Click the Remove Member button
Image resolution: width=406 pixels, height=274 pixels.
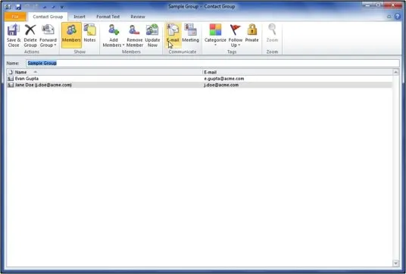(x=134, y=36)
